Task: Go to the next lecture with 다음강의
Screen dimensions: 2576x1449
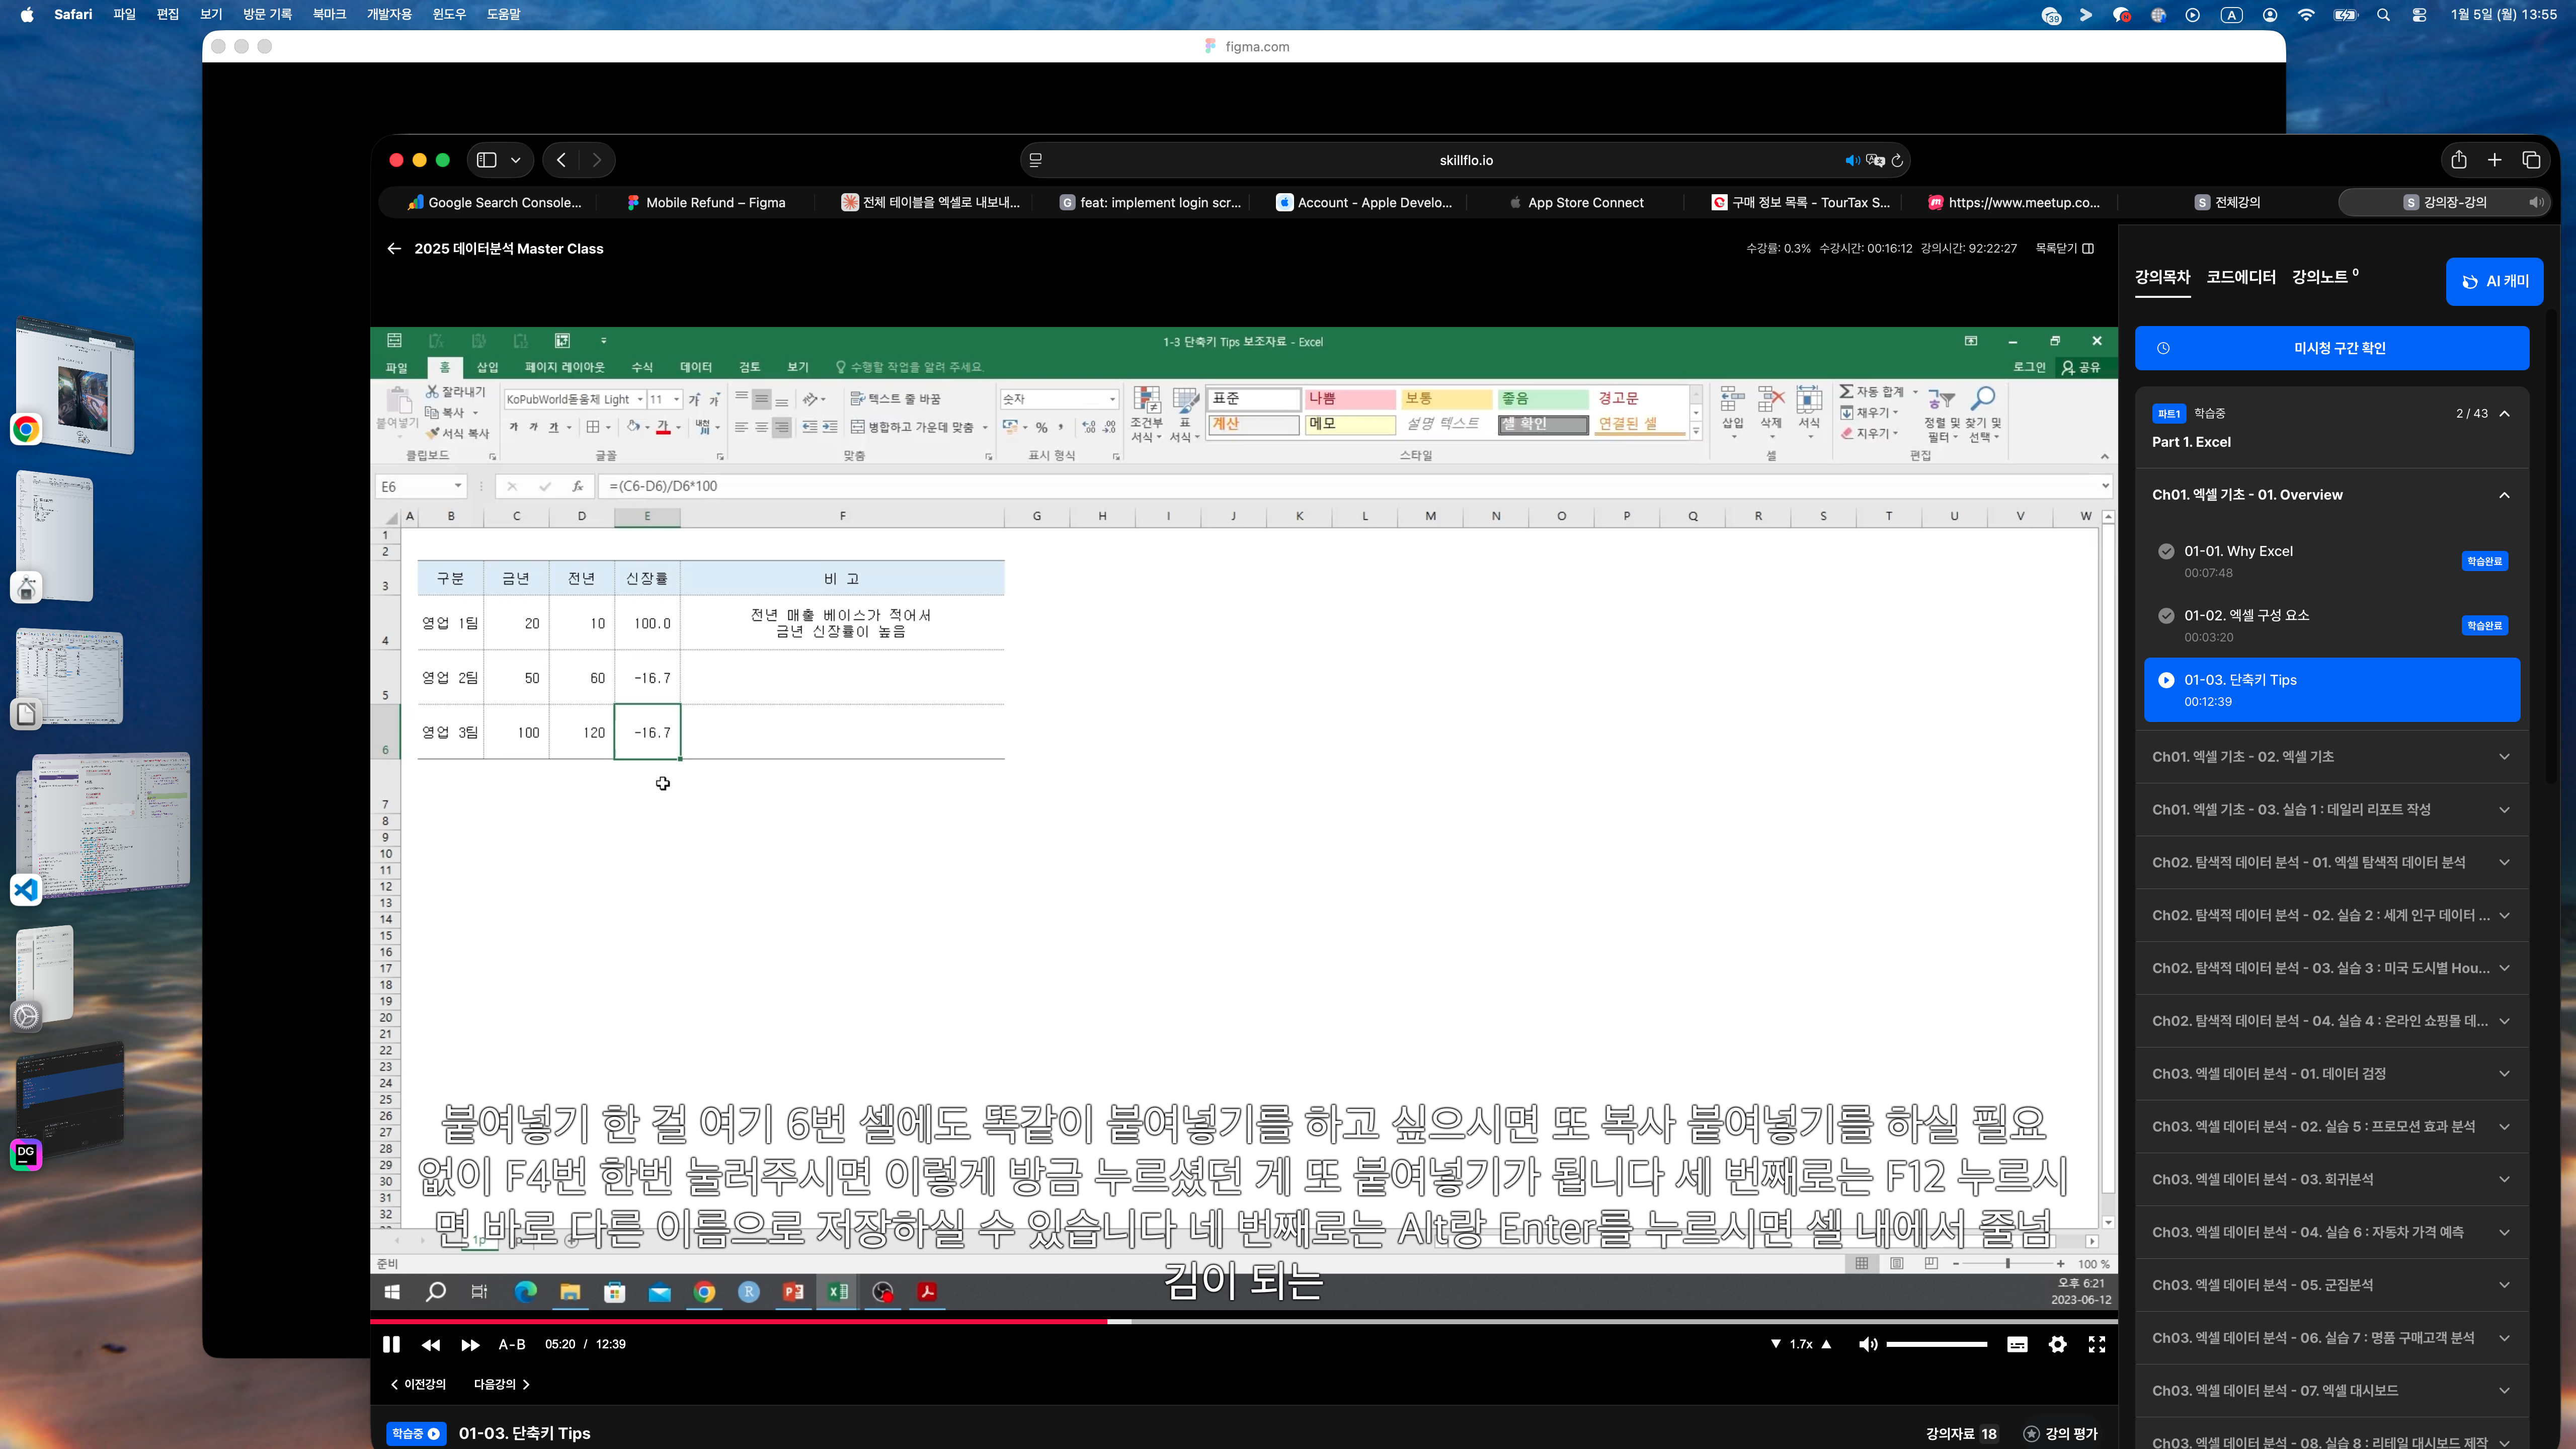Action: [x=502, y=1385]
